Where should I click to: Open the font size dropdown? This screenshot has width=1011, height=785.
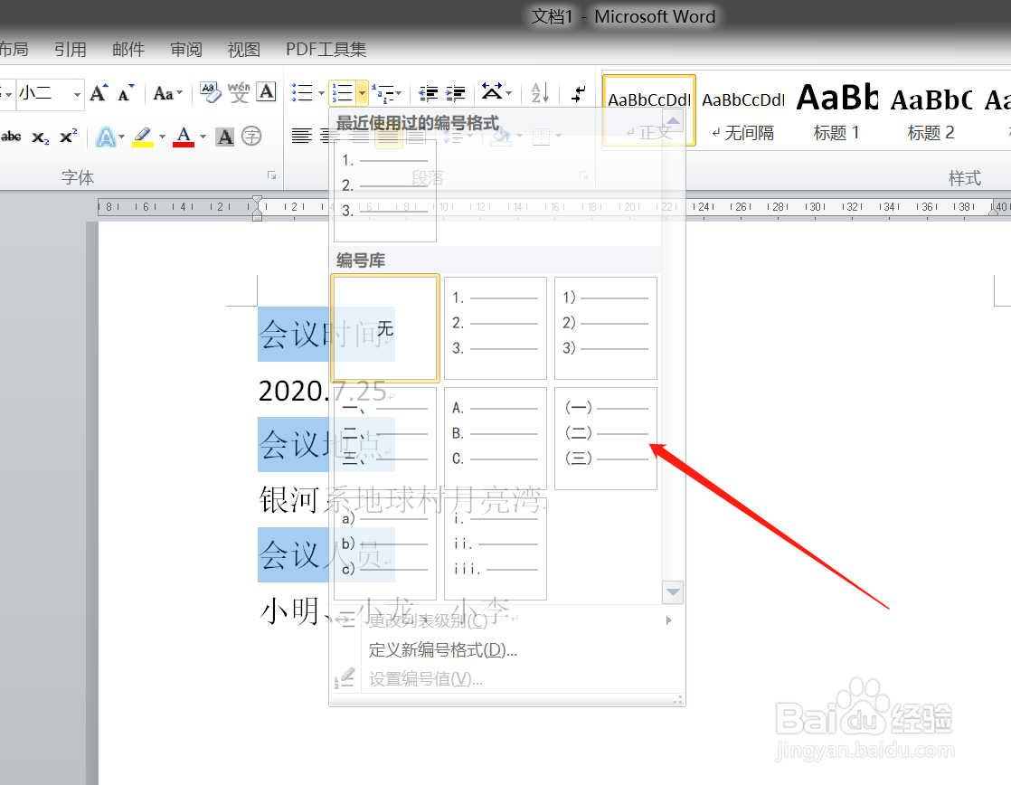point(77,94)
